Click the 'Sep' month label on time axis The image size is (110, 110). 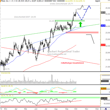coord(67,109)
